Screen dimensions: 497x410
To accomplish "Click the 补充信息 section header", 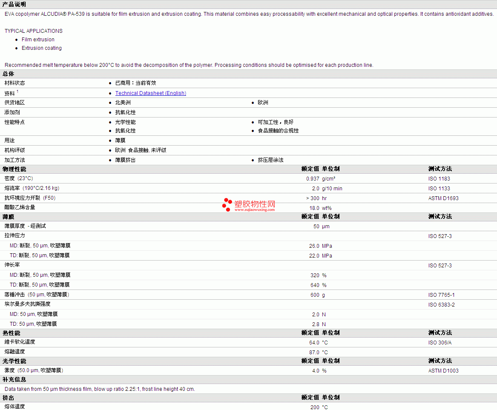I will point(14,380).
